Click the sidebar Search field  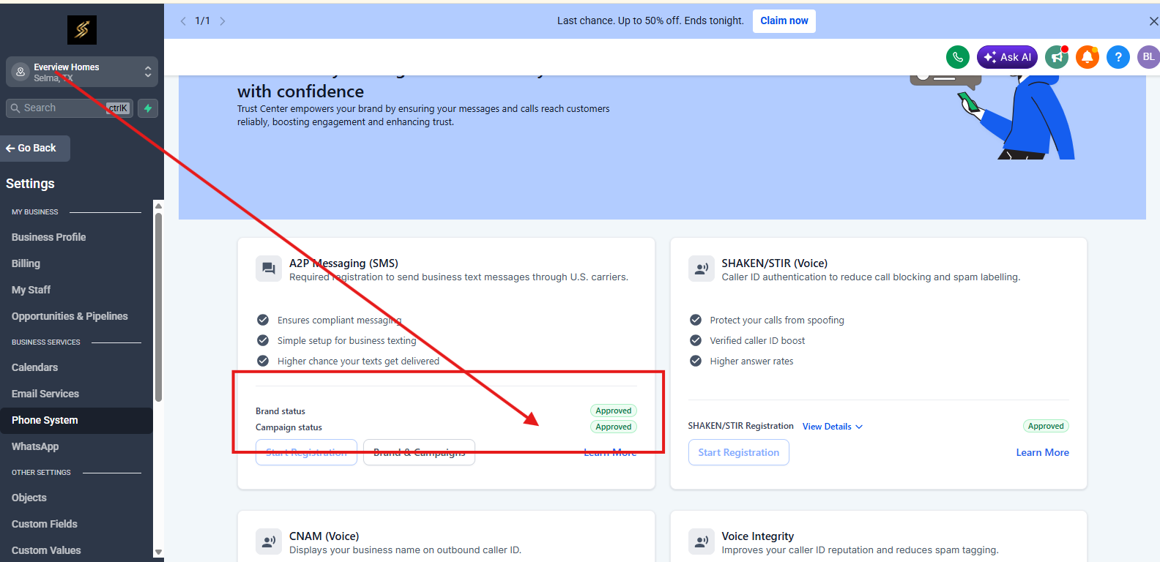point(70,108)
